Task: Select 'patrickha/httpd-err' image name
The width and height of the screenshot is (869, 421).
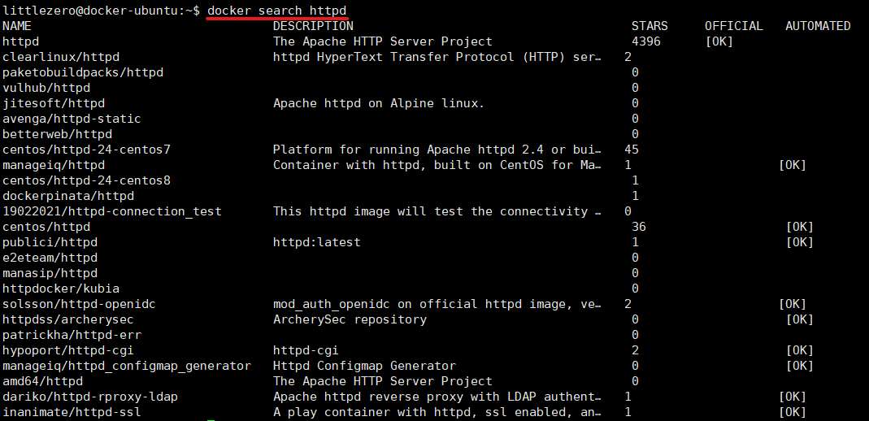Action: click(72, 335)
